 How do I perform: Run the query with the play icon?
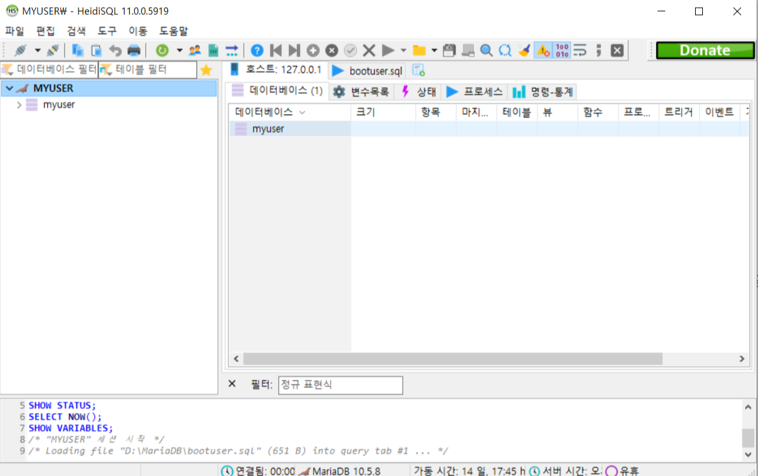click(x=388, y=50)
